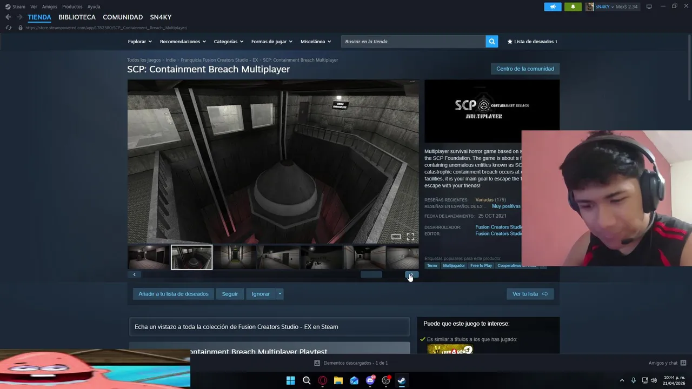Image resolution: width=692 pixels, height=389 pixels.
Task: Click the thumbnail strip scrollbar handle
Action: [371, 274]
